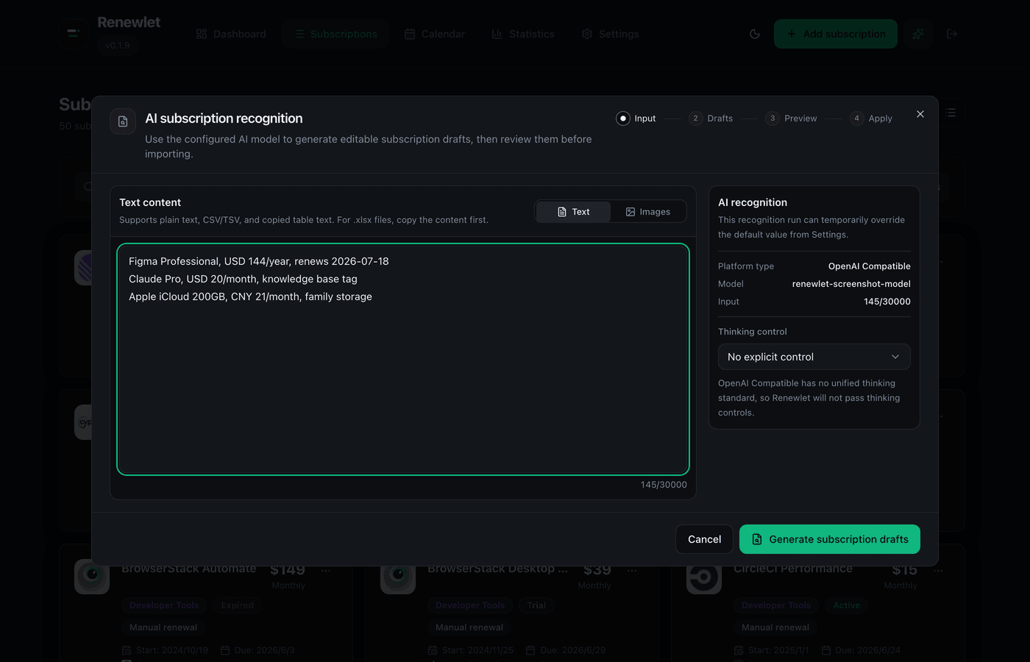The image size is (1030, 662).
Task: Open the Calendar nav item
Action: tap(434, 34)
